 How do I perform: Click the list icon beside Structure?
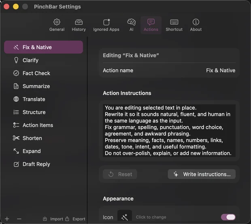16,112
